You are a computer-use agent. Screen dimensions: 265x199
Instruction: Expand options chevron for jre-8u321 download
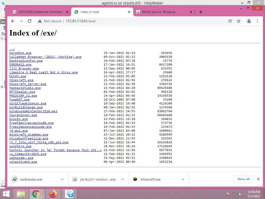[x=123, y=179]
